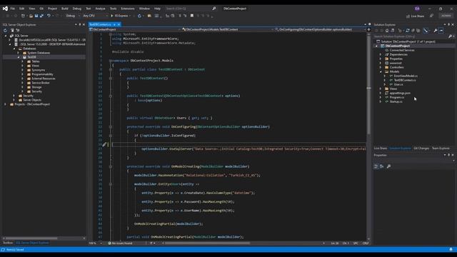The width and height of the screenshot is (457, 257).
Task: Open the Any CPU platform dropdown
Action: point(95,16)
